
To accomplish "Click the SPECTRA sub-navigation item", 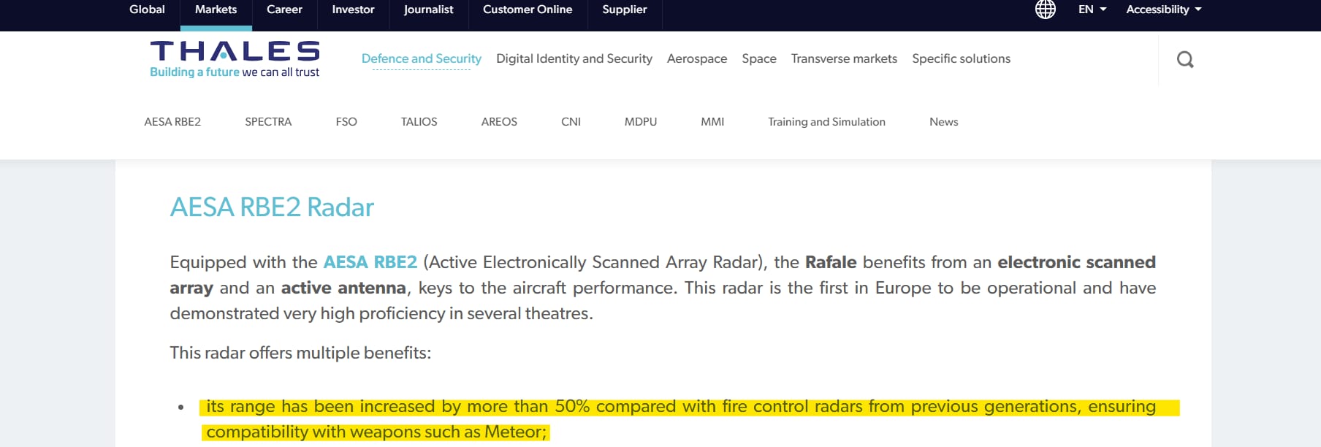I will pos(268,122).
